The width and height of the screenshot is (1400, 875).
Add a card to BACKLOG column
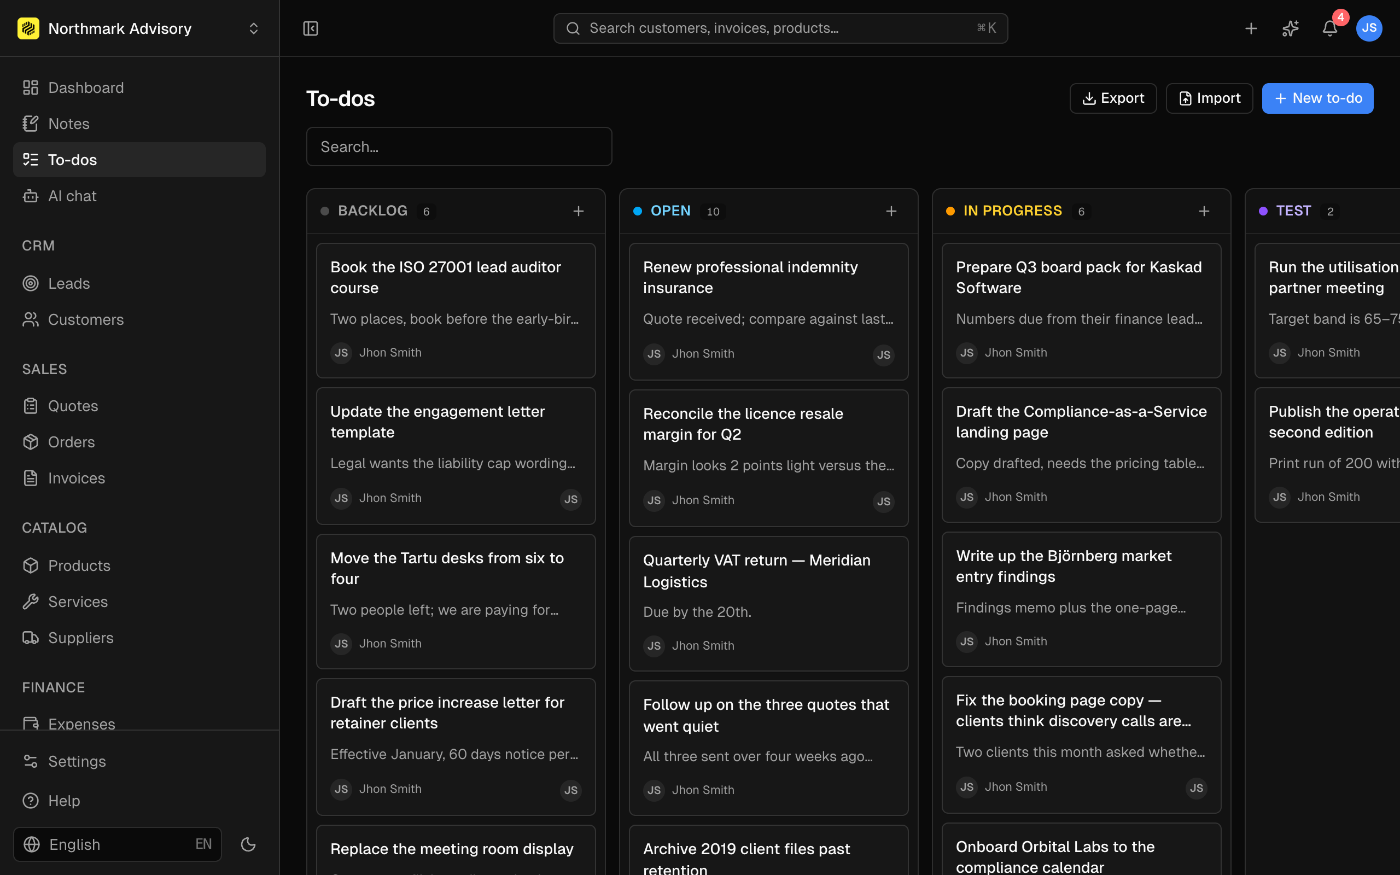[579, 211]
